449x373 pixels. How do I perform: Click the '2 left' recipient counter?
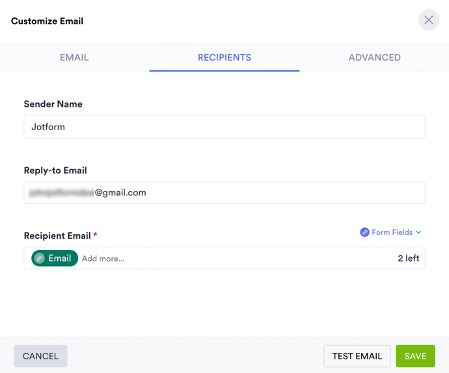coord(408,258)
